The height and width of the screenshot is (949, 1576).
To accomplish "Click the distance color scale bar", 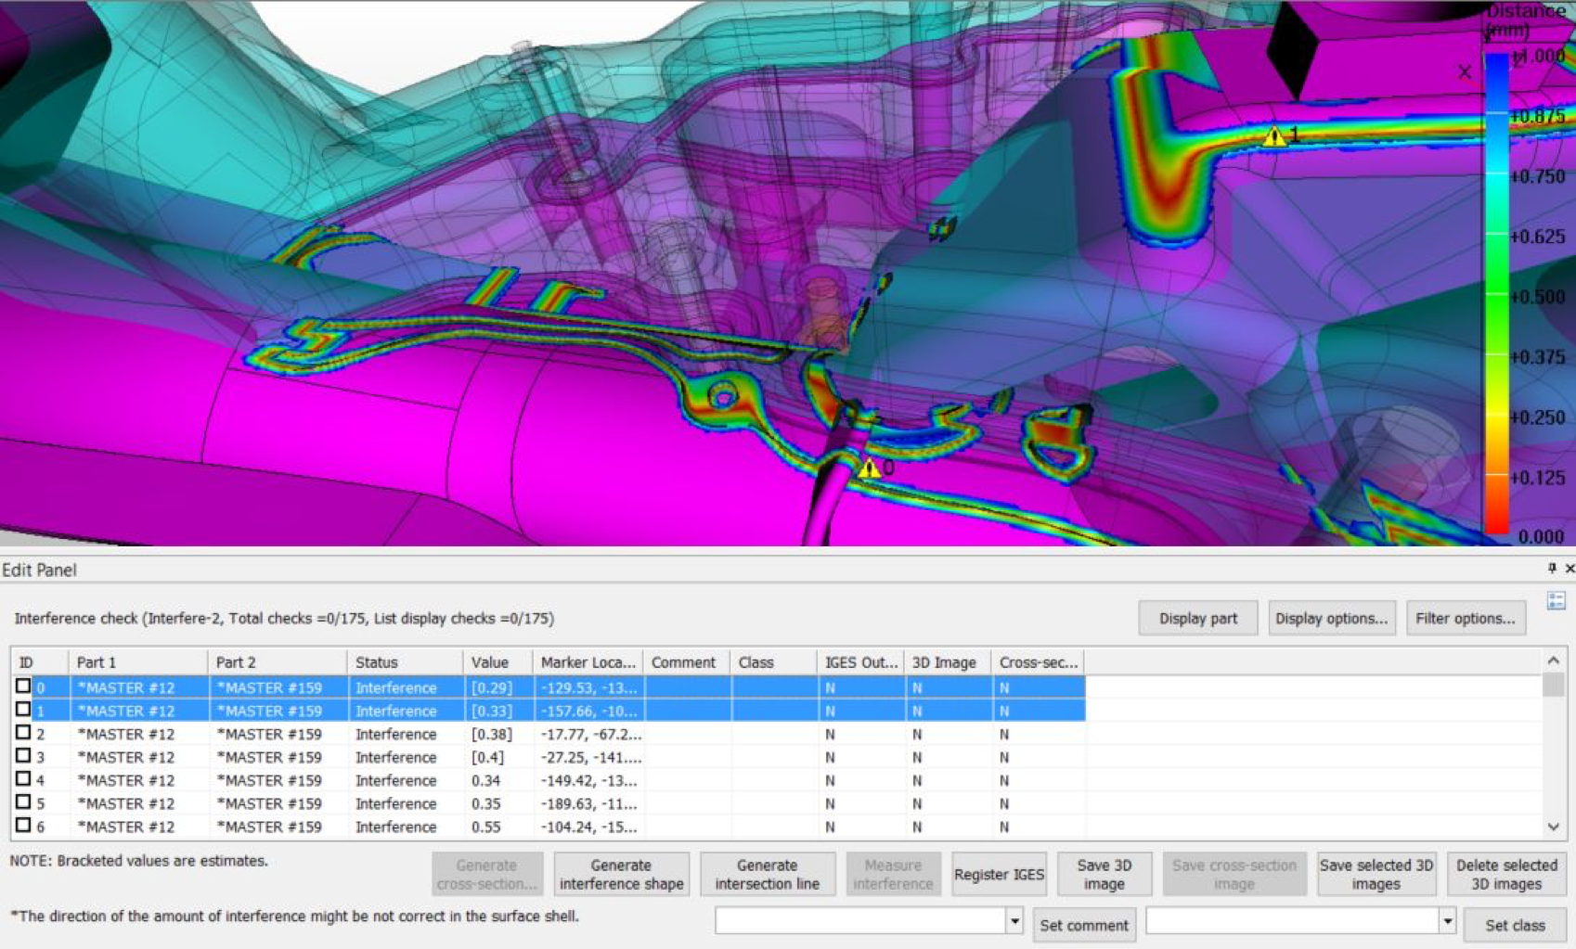I will click(x=1496, y=294).
